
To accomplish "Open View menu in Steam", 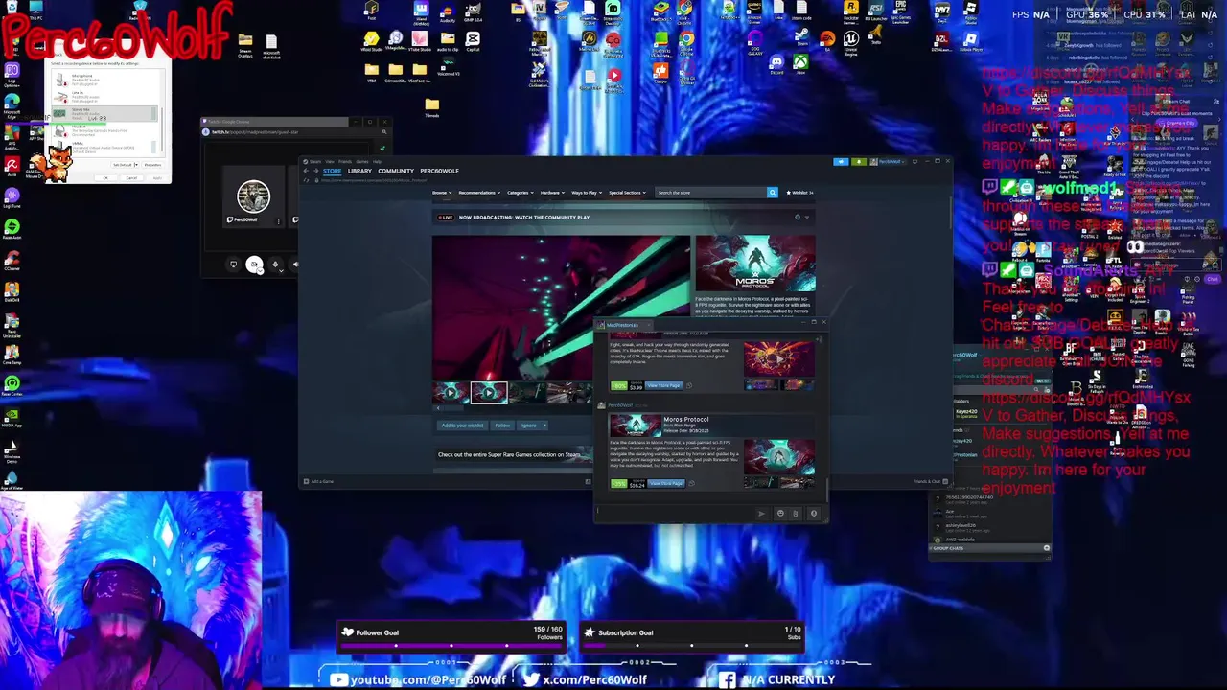I will pos(329,161).
